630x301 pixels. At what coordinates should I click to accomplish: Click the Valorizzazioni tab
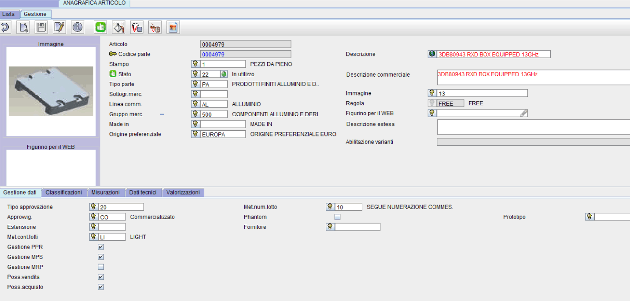(183, 192)
